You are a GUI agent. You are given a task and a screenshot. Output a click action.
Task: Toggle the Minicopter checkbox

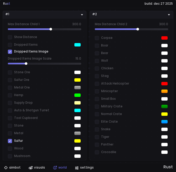[97, 91]
